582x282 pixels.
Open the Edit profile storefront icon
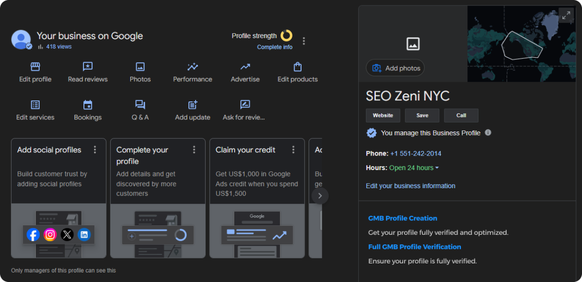(x=35, y=67)
